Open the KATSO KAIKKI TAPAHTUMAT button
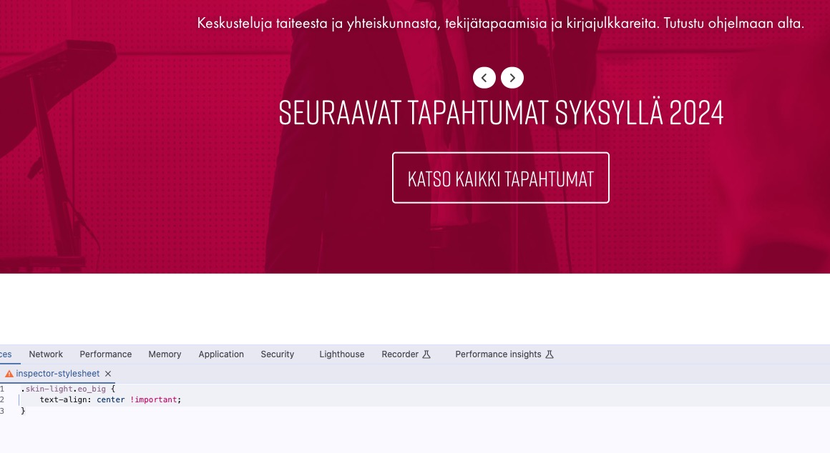This screenshot has width=830, height=453. (x=501, y=178)
